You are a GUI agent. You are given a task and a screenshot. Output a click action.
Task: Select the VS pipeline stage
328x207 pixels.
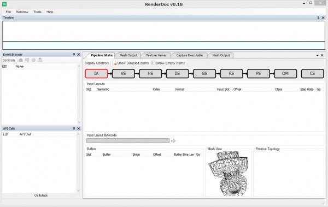pyautogui.click(x=124, y=74)
